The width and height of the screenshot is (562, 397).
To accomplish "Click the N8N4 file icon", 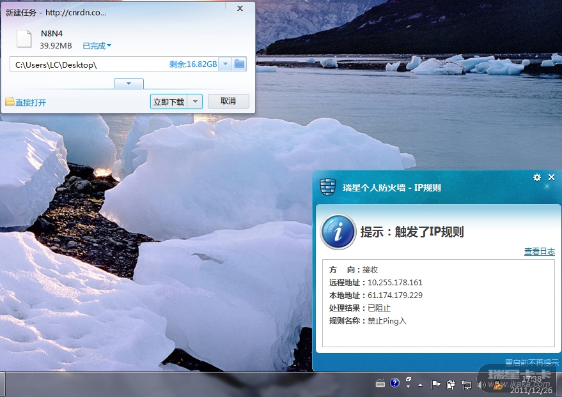I will [24, 39].
